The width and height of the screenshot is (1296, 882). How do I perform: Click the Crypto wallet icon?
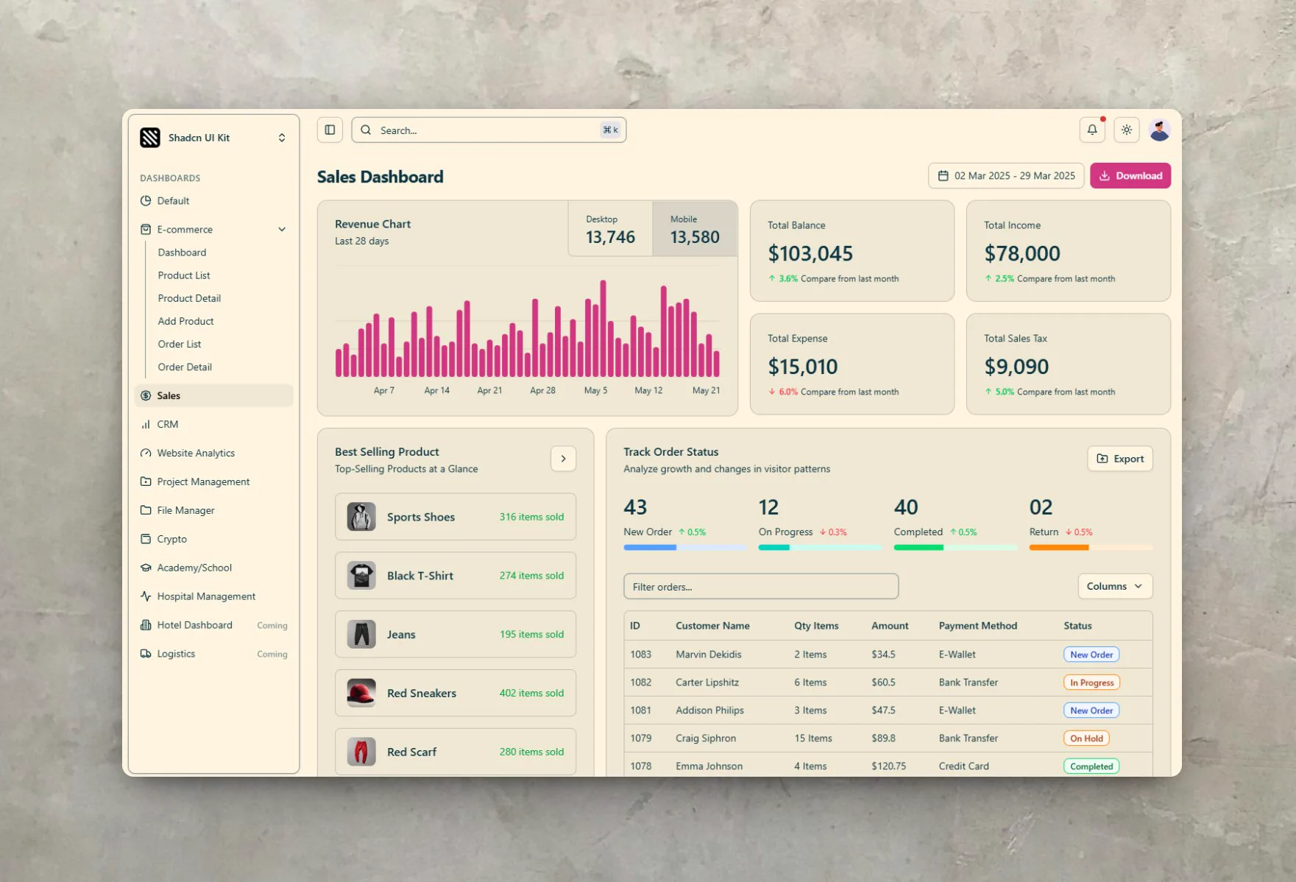pyautogui.click(x=146, y=539)
